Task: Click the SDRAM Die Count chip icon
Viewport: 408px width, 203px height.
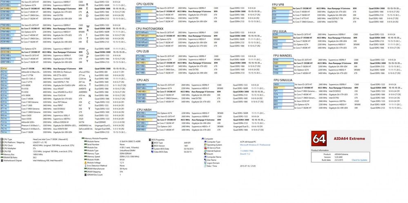Action: pyautogui.click(x=85, y=175)
